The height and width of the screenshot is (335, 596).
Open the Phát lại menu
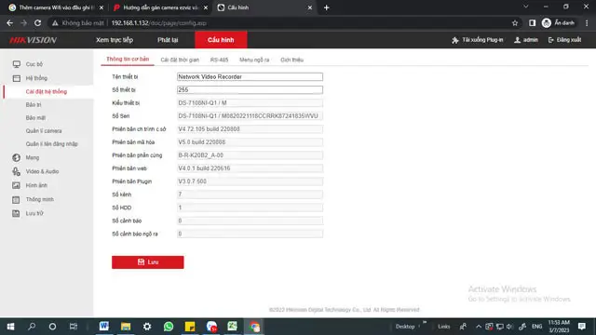168,40
